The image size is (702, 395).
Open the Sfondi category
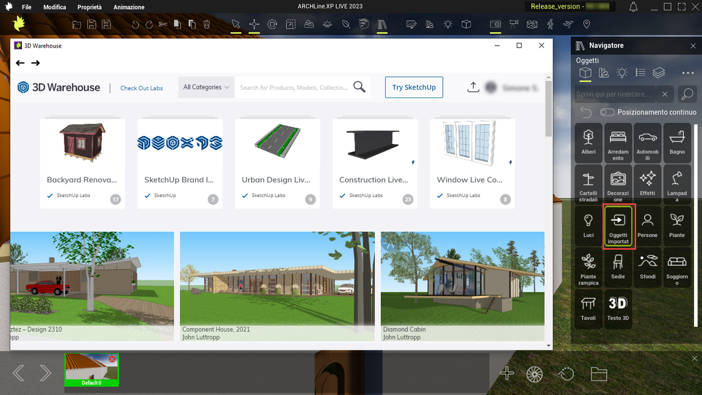point(647,268)
